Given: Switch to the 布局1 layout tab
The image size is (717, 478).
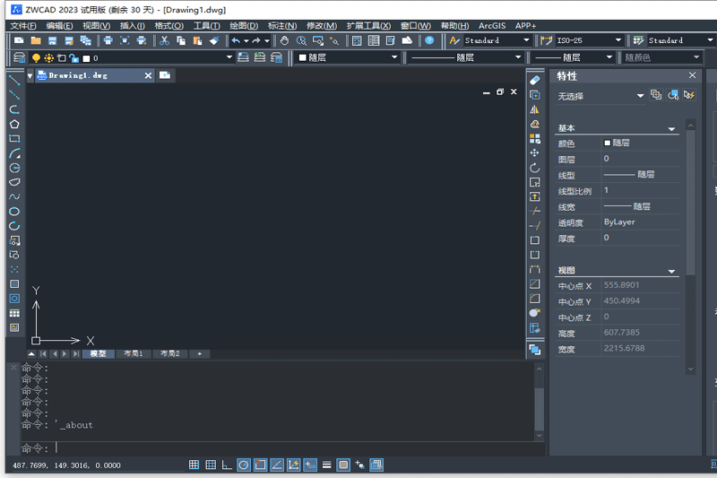Looking at the screenshot, I should 133,353.
